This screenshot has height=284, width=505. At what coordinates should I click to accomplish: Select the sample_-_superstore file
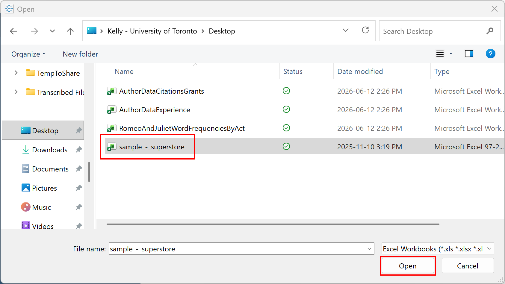[x=152, y=147]
